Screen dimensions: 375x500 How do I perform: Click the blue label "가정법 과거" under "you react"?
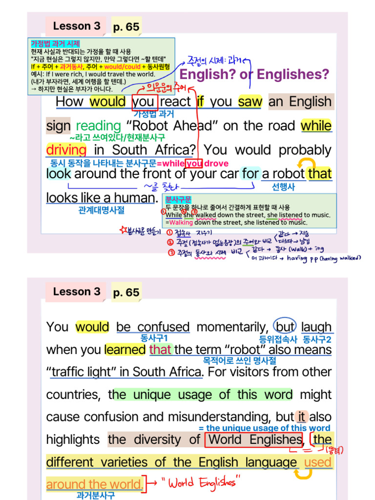(154, 114)
